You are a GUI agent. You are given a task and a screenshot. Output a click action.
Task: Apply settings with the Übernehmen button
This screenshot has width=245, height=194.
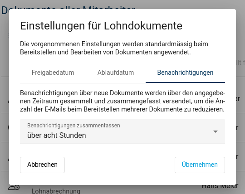point(200,165)
